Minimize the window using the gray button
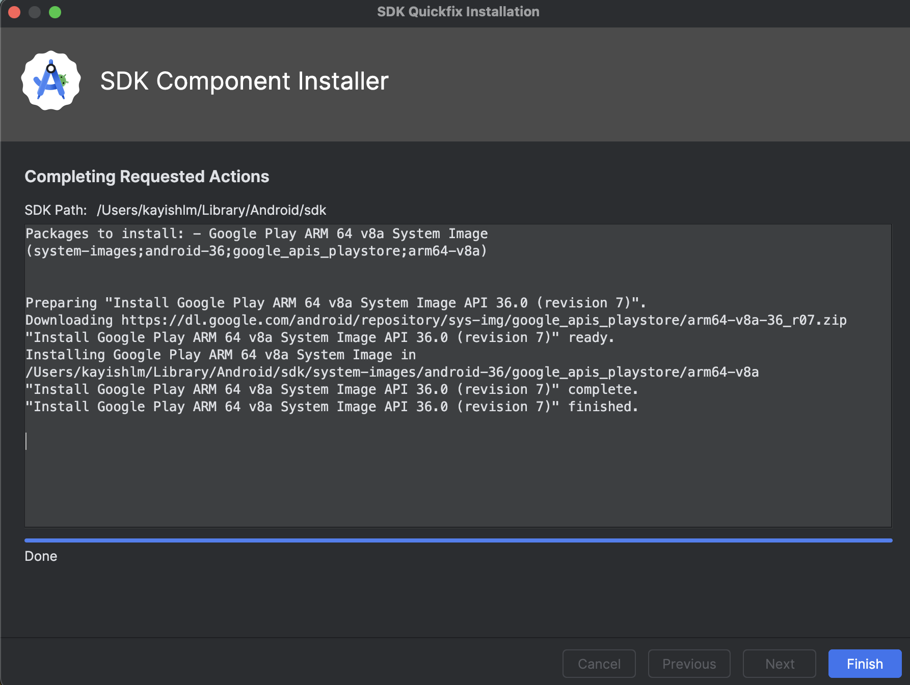 point(35,12)
